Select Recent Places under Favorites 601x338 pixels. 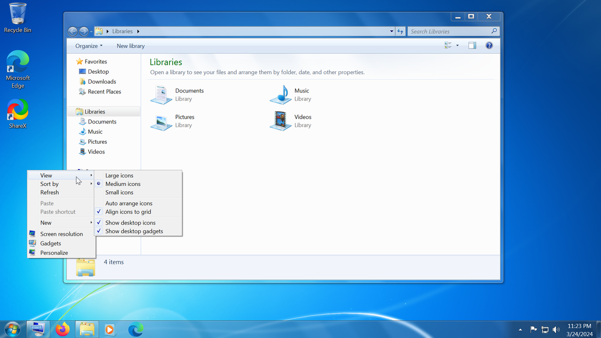[104, 92]
